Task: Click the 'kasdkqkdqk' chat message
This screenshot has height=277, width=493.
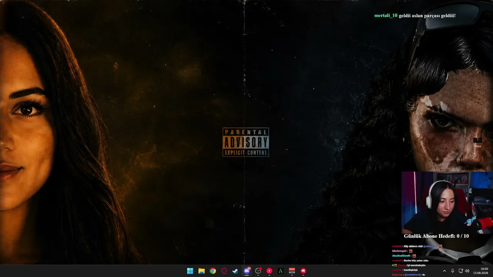Action: coord(411,270)
